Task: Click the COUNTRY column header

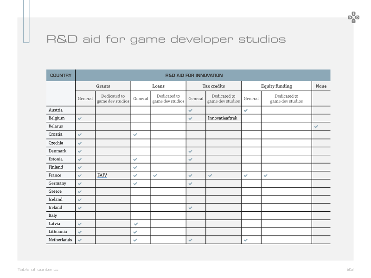Action: pyautogui.click(x=61, y=76)
